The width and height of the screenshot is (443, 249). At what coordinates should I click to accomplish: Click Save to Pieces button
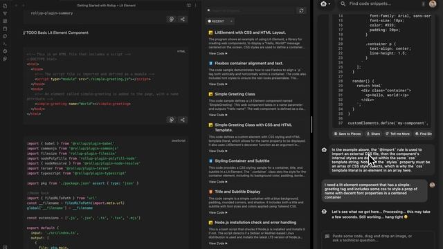point(347,133)
